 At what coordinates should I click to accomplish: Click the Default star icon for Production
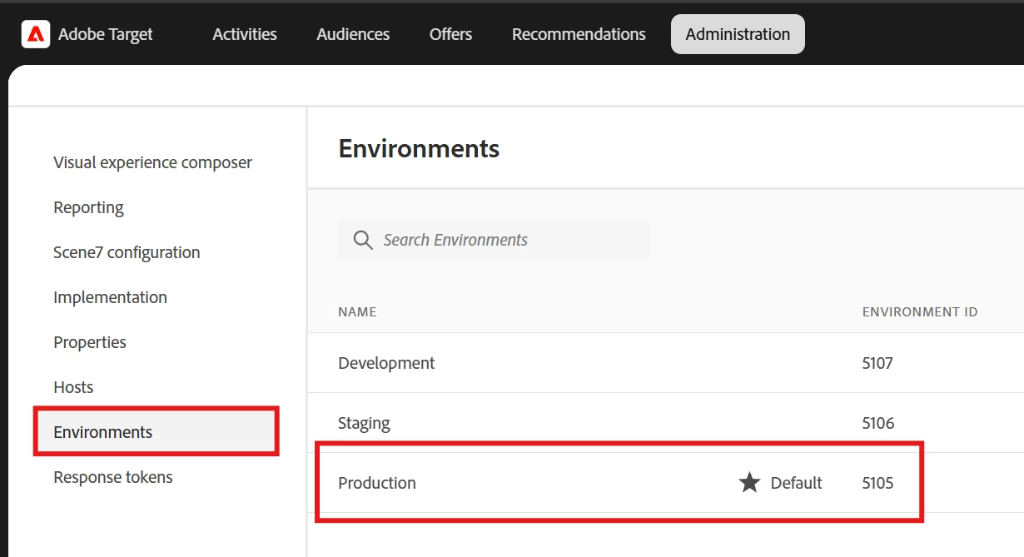point(749,483)
